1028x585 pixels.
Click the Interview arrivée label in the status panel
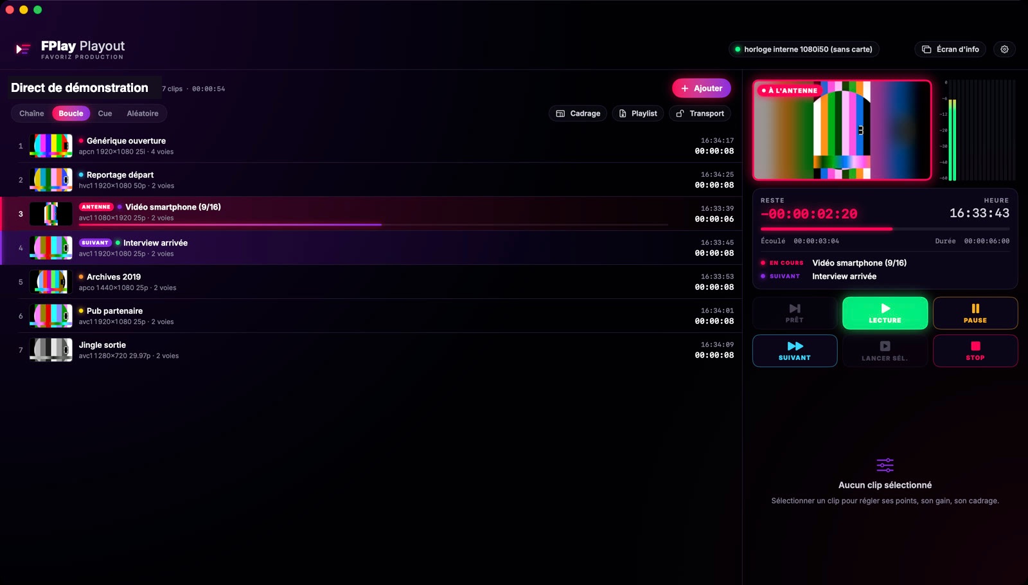tap(844, 276)
